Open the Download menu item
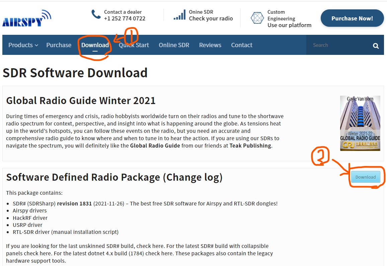387x266 pixels. click(95, 45)
